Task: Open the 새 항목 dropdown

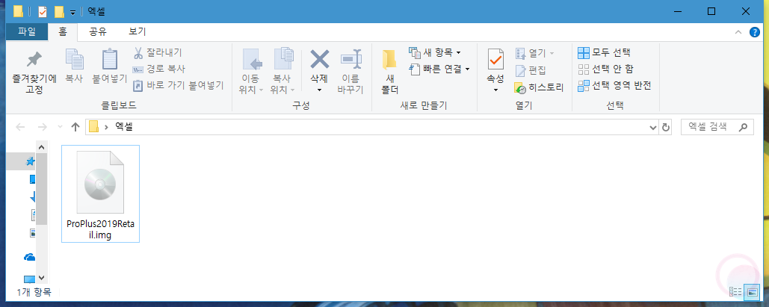Action: 435,52
